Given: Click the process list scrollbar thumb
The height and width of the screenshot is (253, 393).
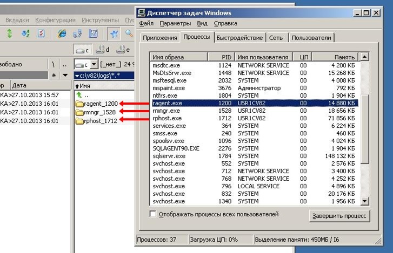Looking at the screenshot, I should pos(364,129).
